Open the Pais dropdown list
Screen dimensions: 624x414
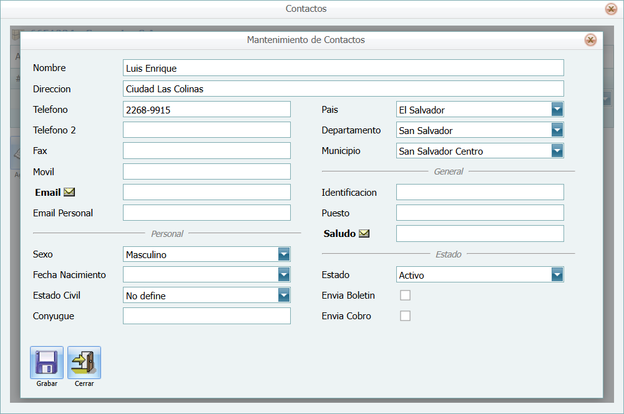point(557,110)
